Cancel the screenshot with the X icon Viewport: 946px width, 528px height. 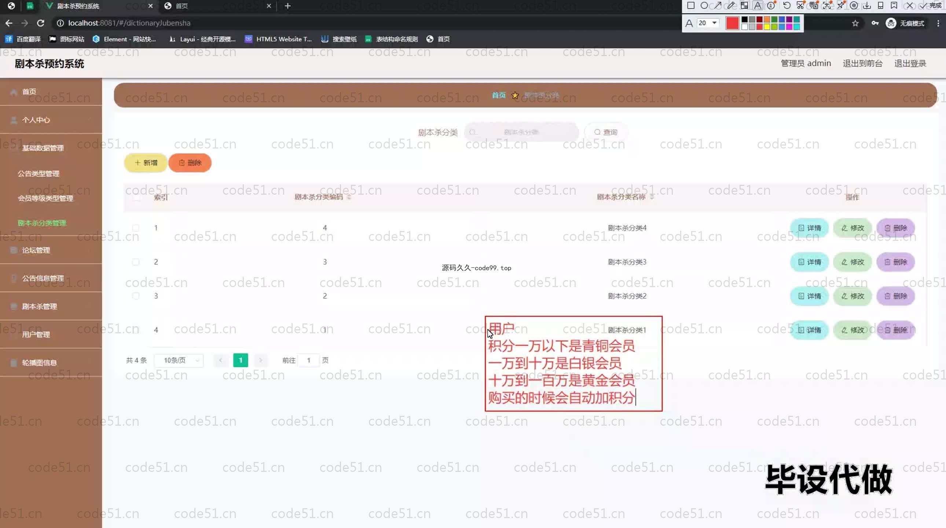[909, 5]
